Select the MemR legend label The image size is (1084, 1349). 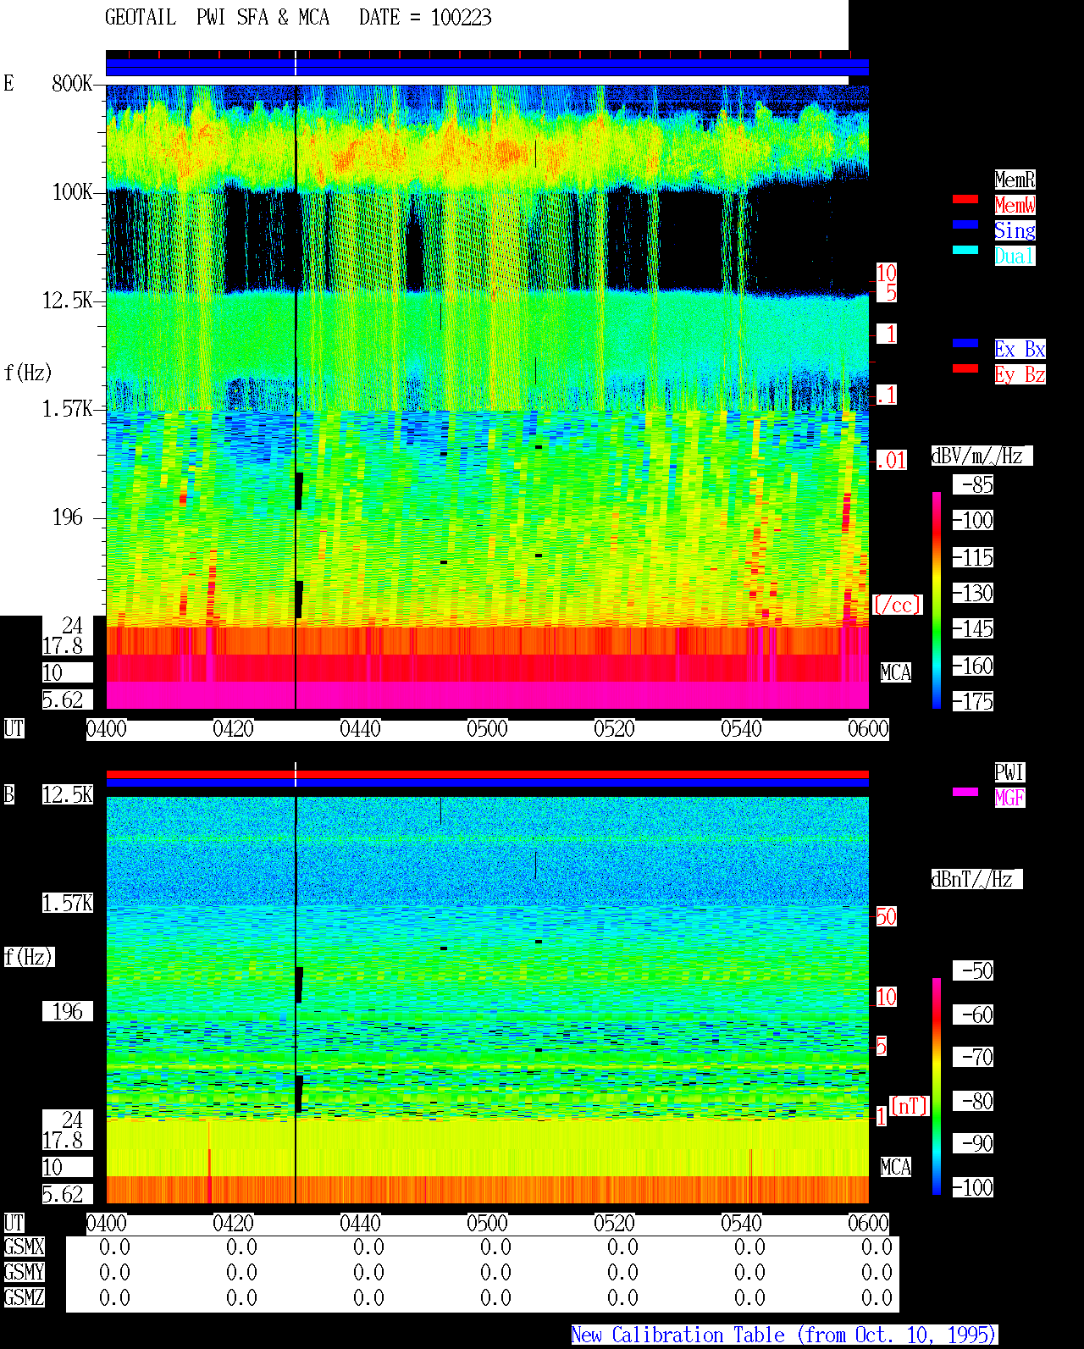click(x=1015, y=180)
